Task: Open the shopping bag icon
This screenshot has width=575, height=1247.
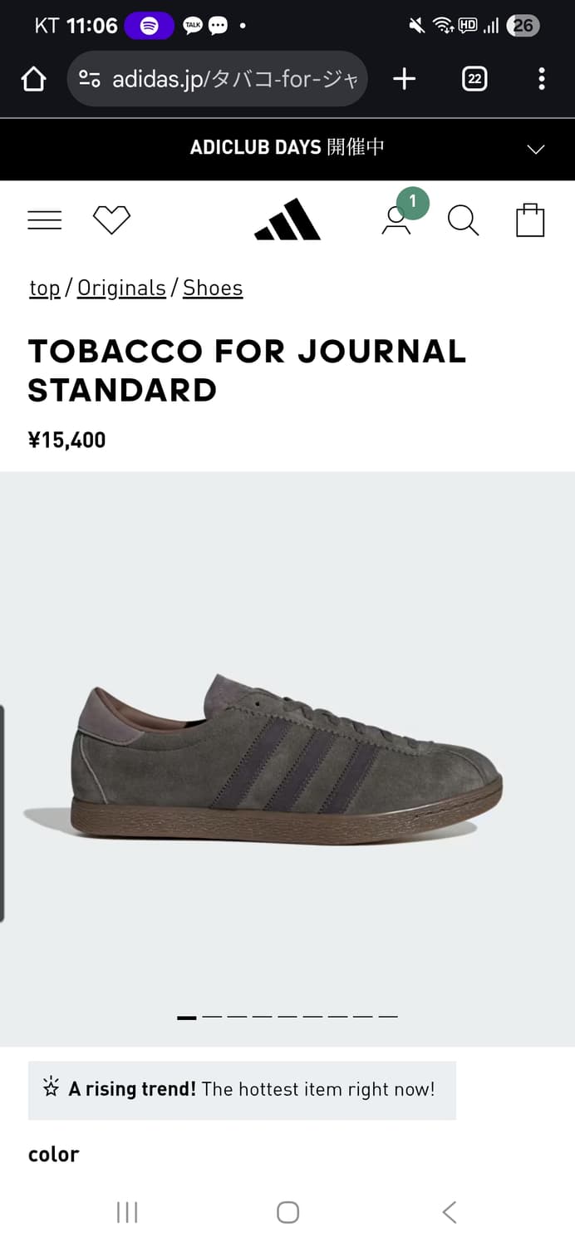Action: 530,220
